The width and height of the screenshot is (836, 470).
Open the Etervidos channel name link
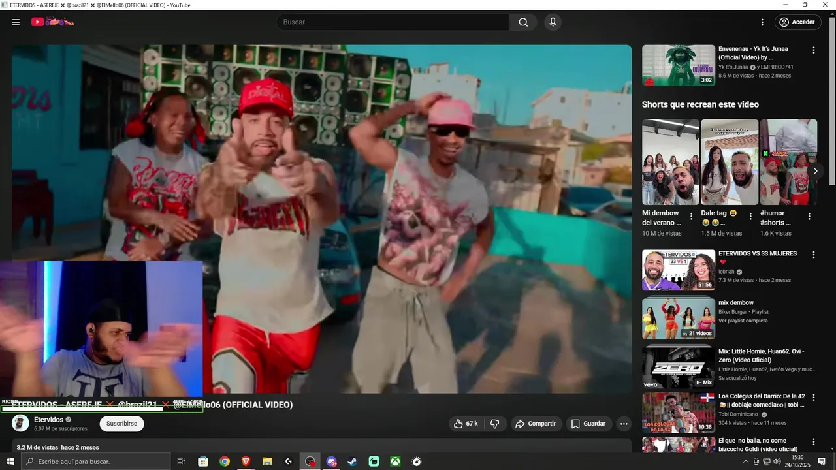49,420
